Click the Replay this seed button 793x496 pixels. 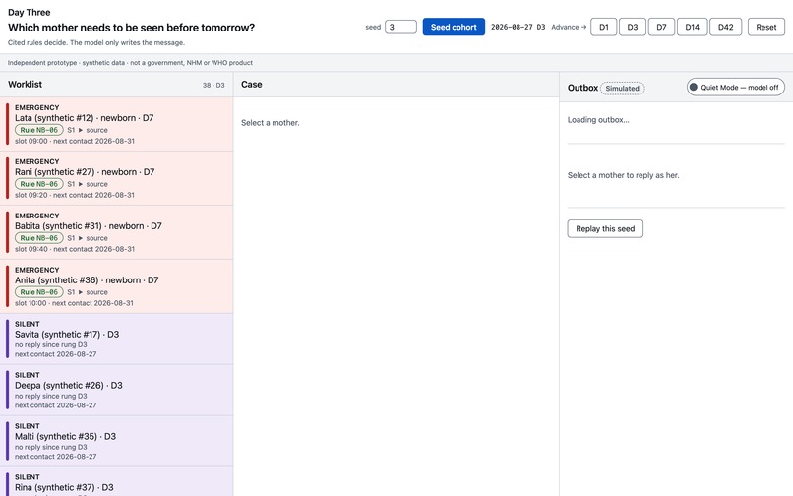point(605,228)
